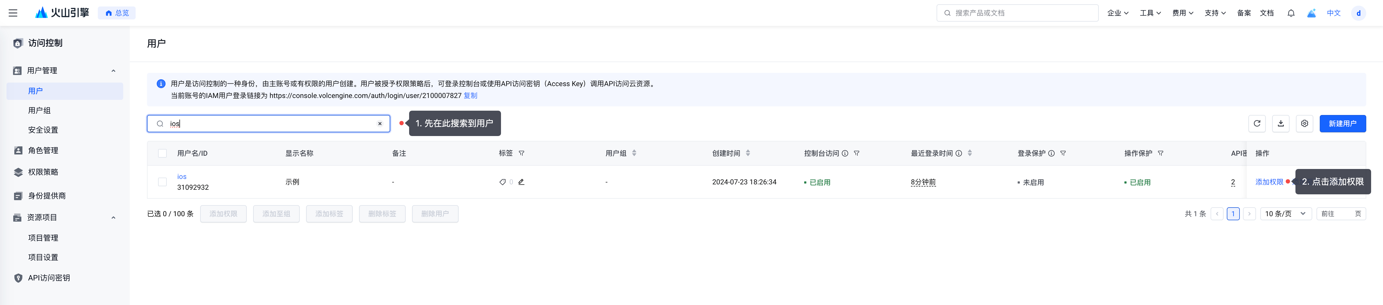
Task: Download the user list
Action: (x=1281, y=123)
